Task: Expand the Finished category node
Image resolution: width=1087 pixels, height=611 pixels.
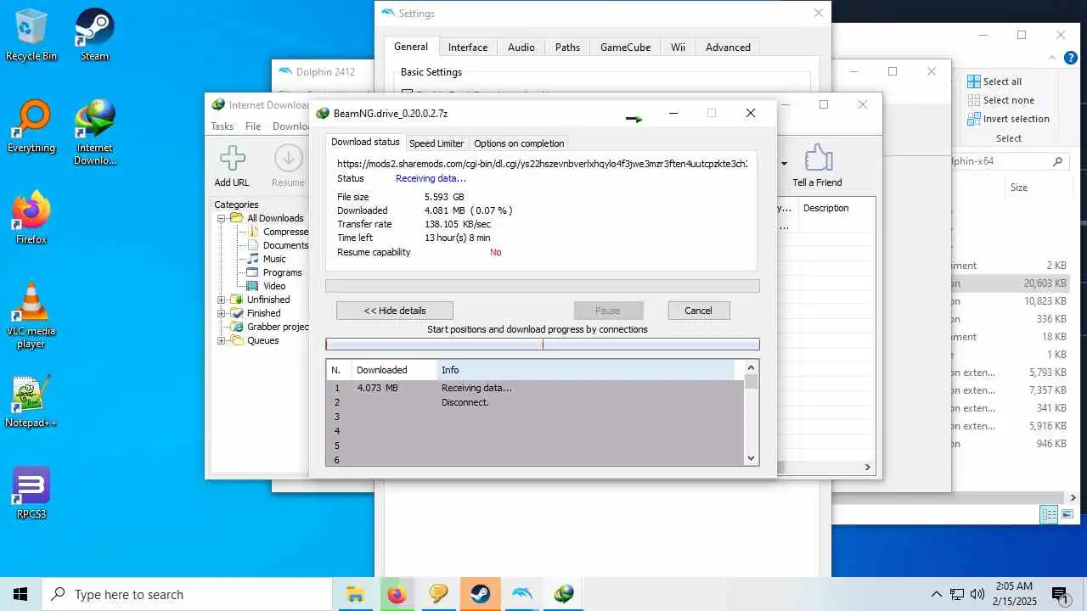Action: (222, 313)
